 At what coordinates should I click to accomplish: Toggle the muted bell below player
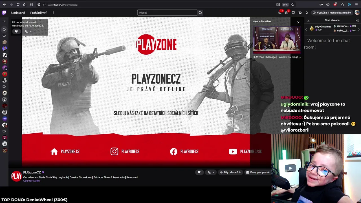[209, 172]
